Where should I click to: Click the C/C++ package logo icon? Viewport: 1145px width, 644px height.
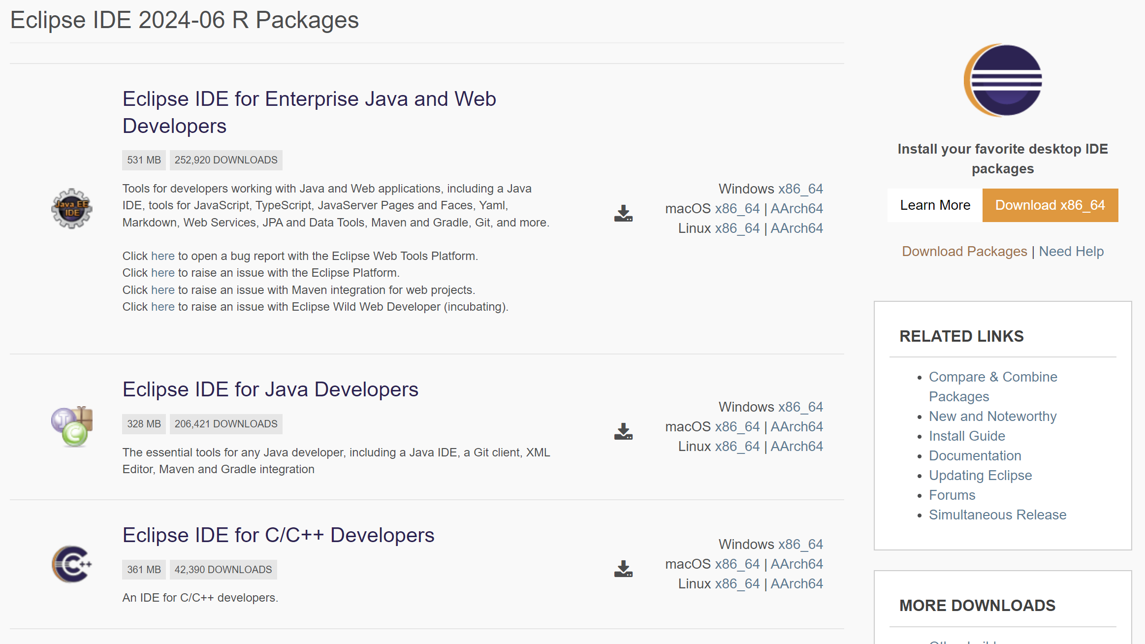click(72, 564)
